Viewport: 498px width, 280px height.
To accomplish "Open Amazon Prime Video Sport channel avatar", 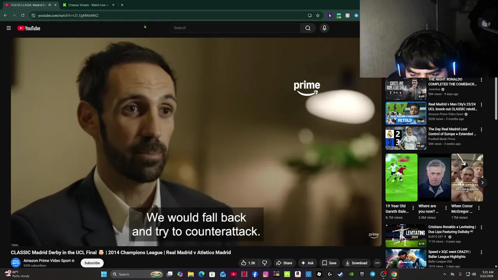I will [16, 263].
